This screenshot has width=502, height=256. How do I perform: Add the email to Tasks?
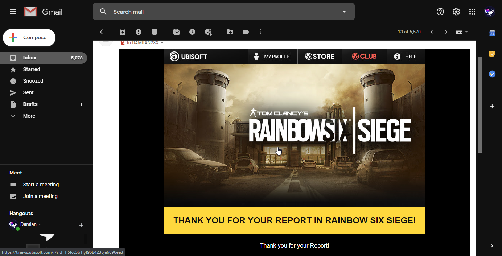click(208, 32)
